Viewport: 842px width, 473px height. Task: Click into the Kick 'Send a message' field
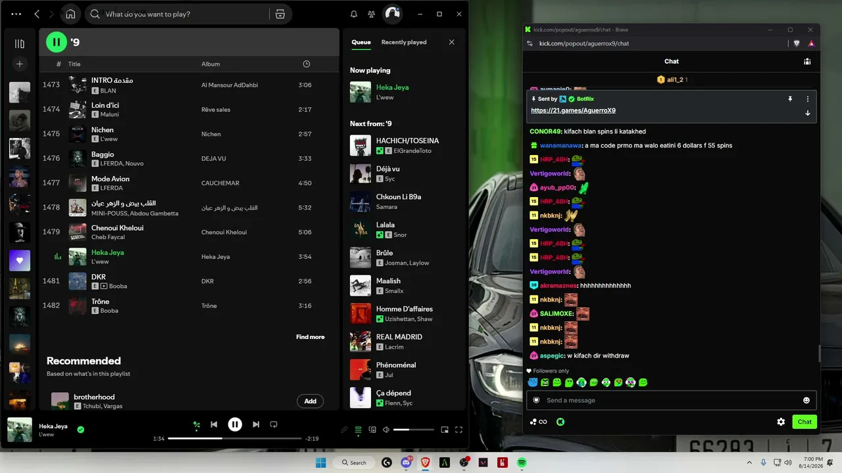tap(672, 400)
